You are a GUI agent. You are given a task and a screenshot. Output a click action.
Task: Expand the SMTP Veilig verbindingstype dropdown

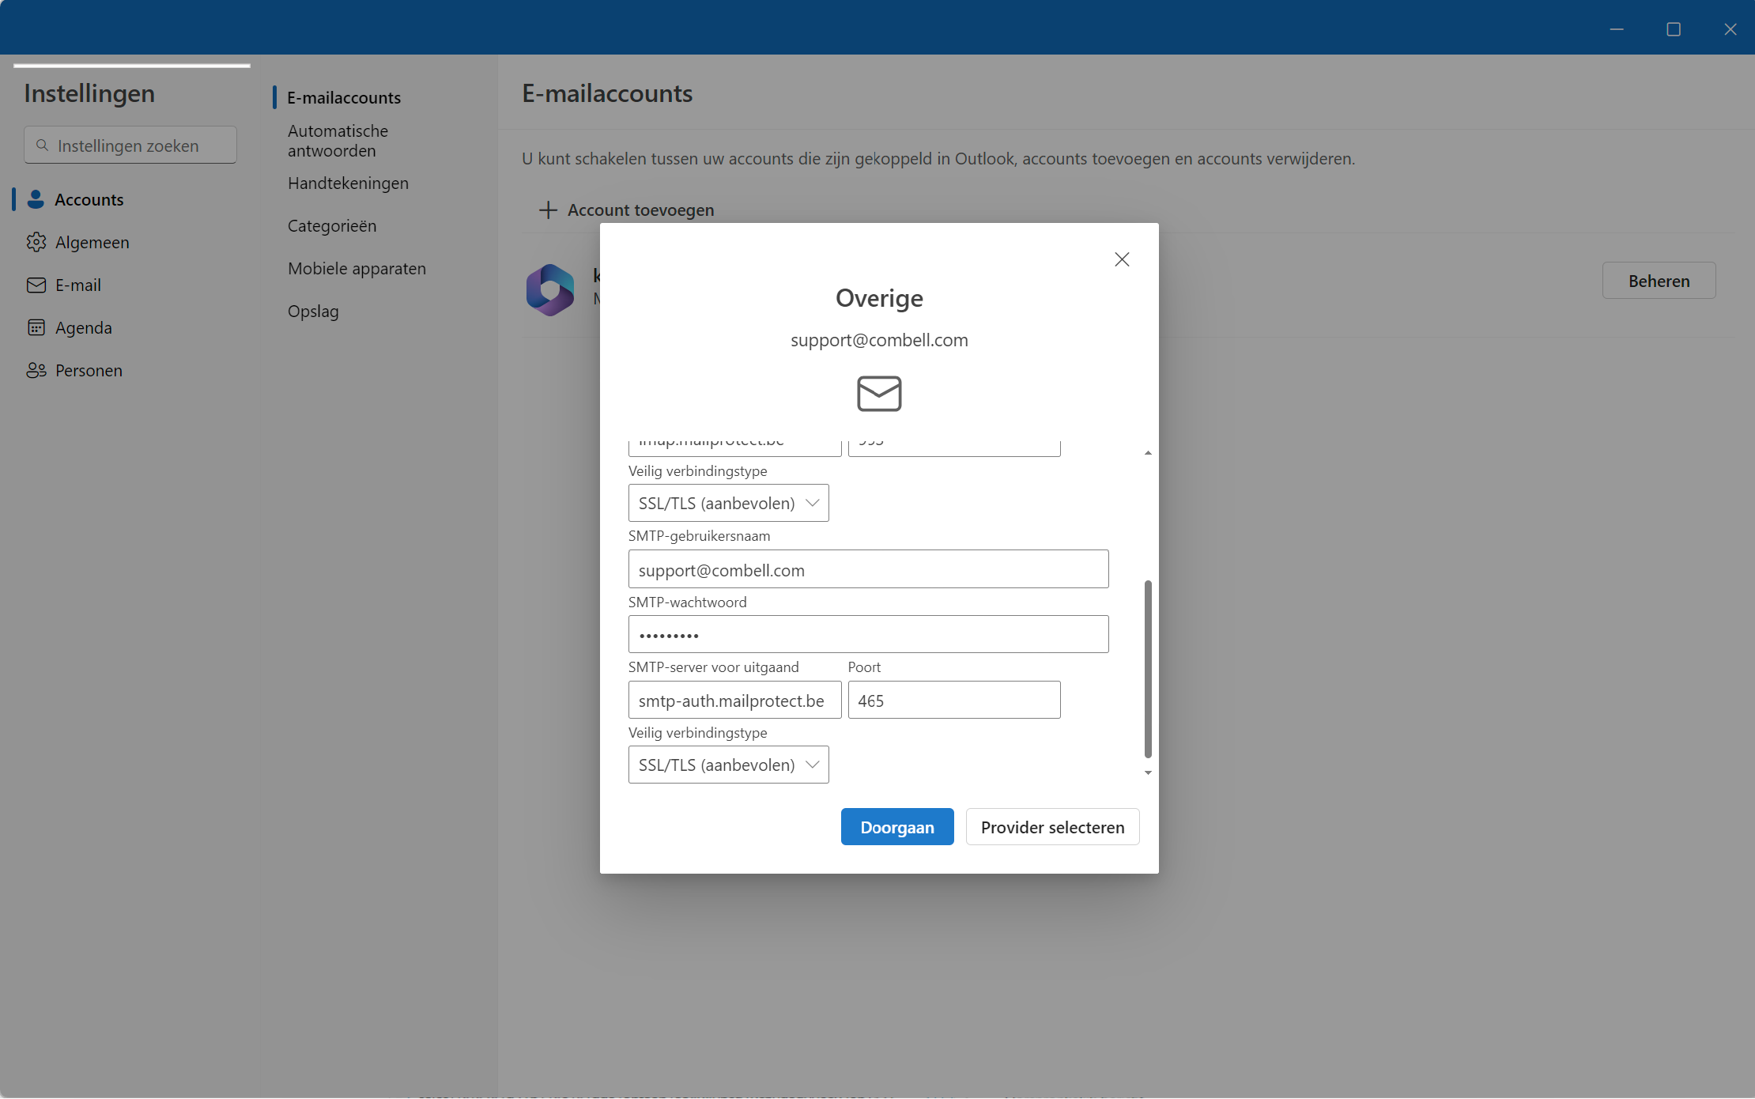tap(728, 765)
